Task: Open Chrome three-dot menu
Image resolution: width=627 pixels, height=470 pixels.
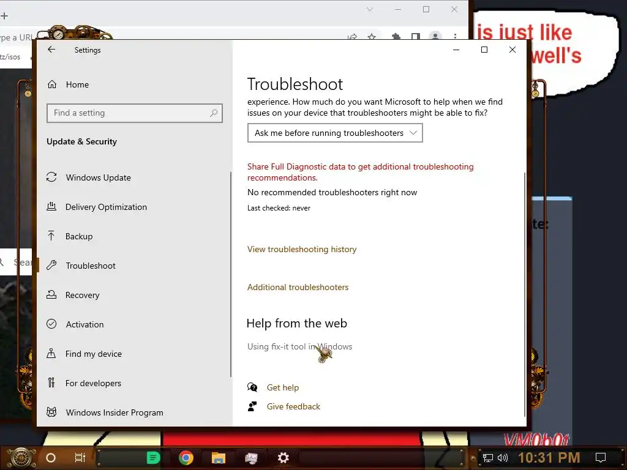Action: click(455, 36)
